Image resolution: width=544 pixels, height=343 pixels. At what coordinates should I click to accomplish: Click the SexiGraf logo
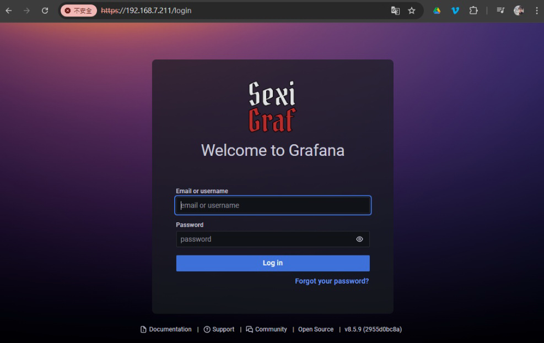[272, 107]
